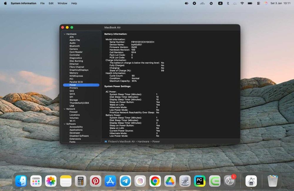
Task: Select Applications under Software
Action: point(76,130)
